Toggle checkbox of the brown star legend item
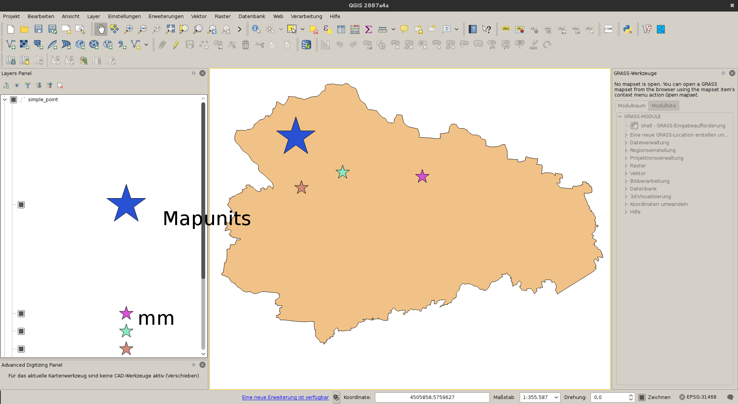The image size is (738, 404). pyautogui.click(x=21, y=349)
